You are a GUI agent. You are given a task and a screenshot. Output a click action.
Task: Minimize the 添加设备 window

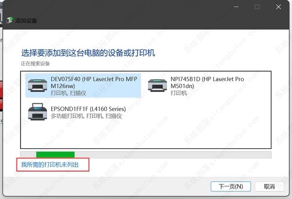point(236,7)
